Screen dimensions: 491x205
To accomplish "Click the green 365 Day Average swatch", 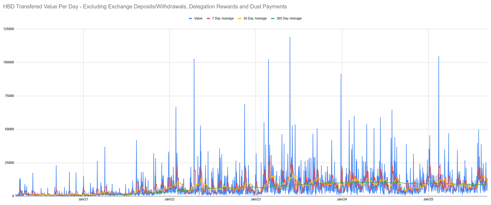I will click(x=273, y=18).
